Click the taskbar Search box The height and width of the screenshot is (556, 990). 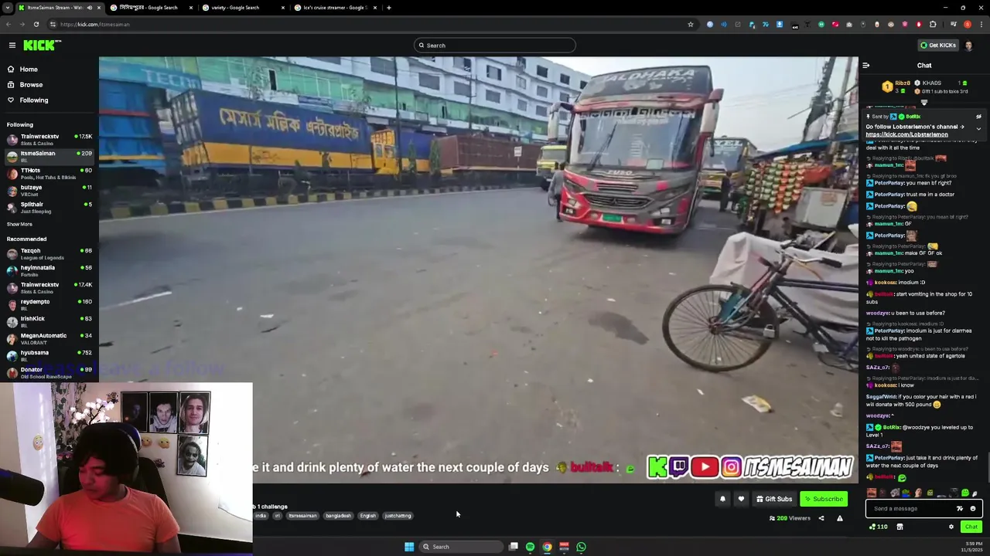click(x=461, y=547)
